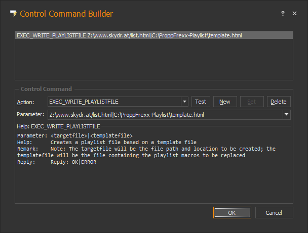The height and width of the screenshot is (233, 308).
Task: Click the Control Command Builder title text
Action: (x=66, y=14)
